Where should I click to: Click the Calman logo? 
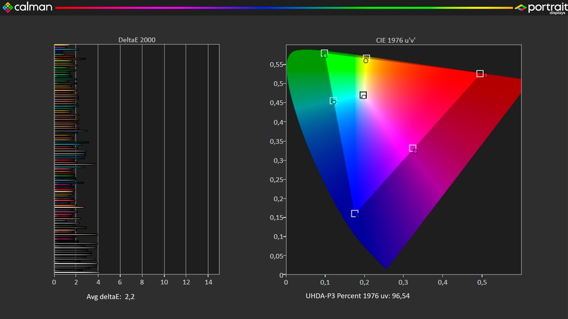28,7
